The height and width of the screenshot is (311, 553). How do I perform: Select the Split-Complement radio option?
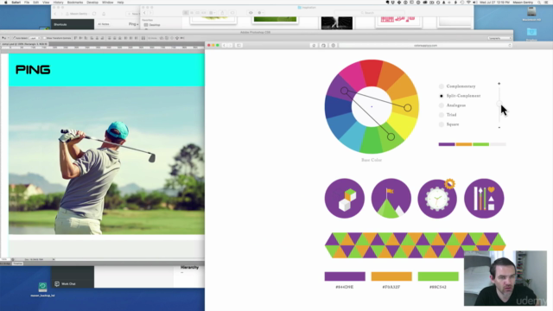[x=442, y=96]
